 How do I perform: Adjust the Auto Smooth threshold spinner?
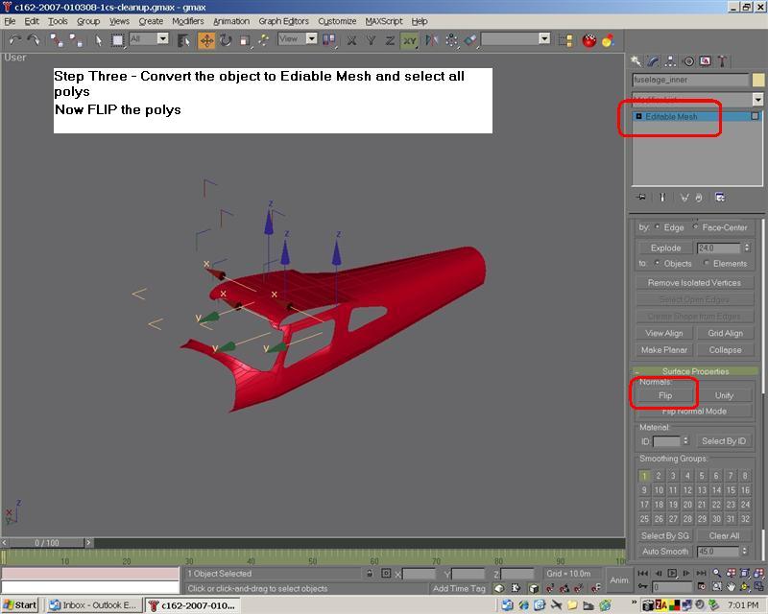point(745,551)
